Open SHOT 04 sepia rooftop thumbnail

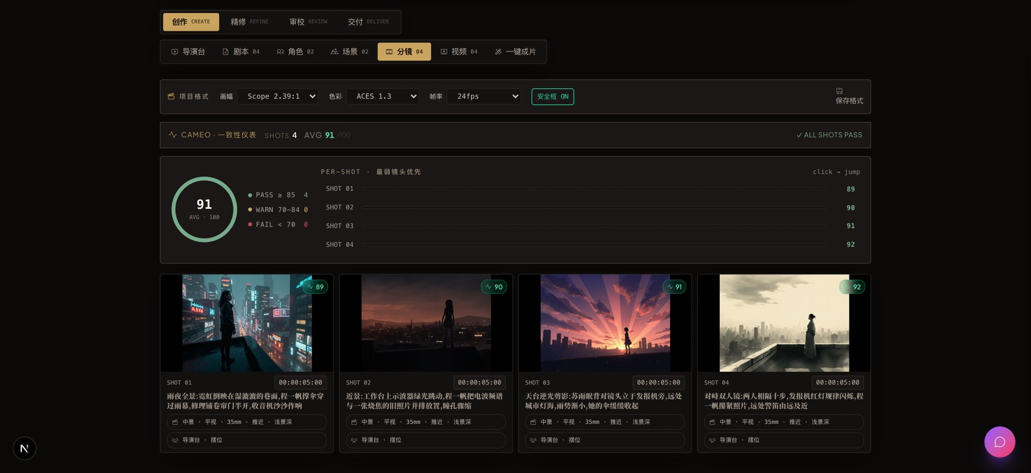(x=784, y=323)
